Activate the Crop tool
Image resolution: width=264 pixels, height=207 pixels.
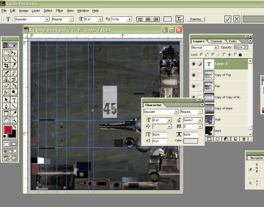[x=6, y=65]
